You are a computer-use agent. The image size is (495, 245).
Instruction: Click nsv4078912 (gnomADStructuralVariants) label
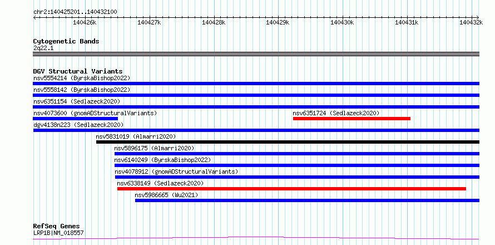click(x=176, y=171)
